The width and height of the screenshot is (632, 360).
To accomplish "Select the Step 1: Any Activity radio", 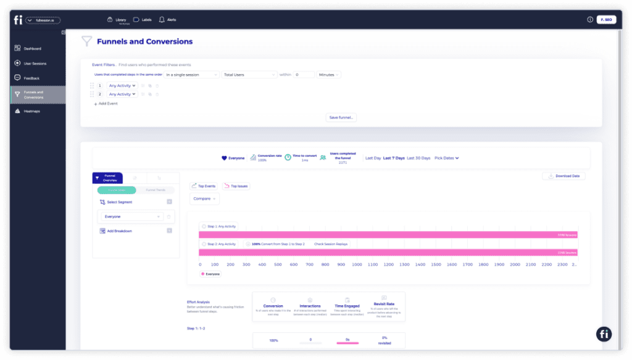I will [204, 227].
